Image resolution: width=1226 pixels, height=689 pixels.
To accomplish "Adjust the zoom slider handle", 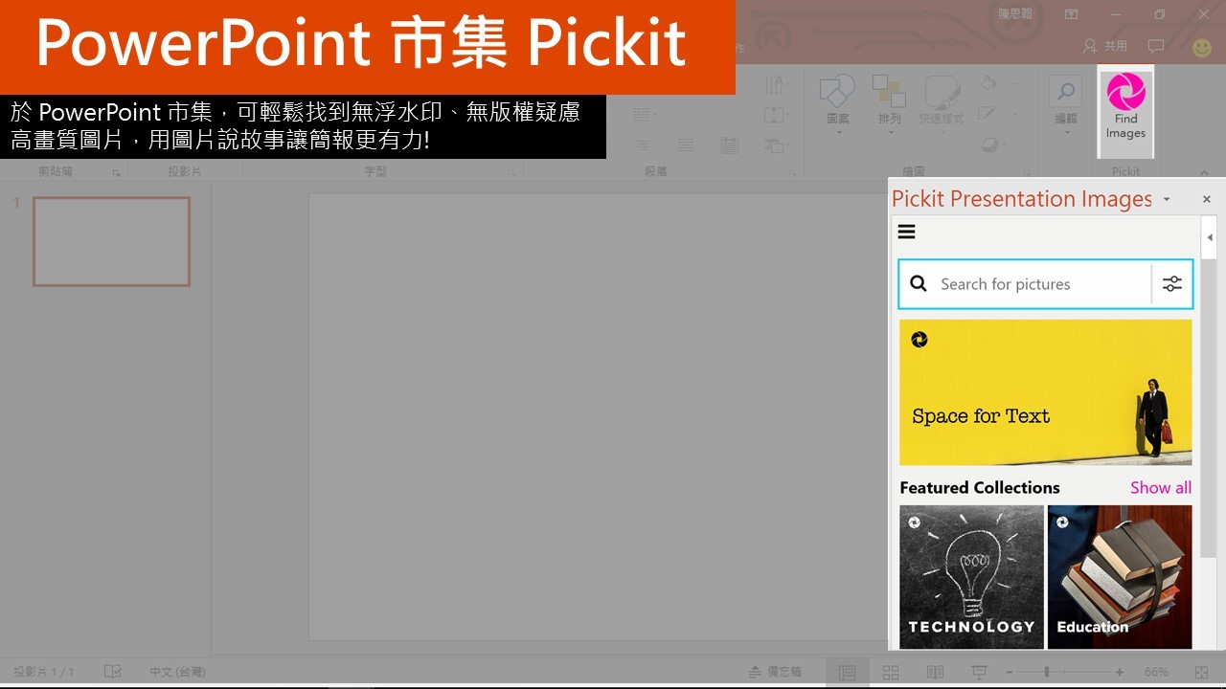I will (1047, 672).
